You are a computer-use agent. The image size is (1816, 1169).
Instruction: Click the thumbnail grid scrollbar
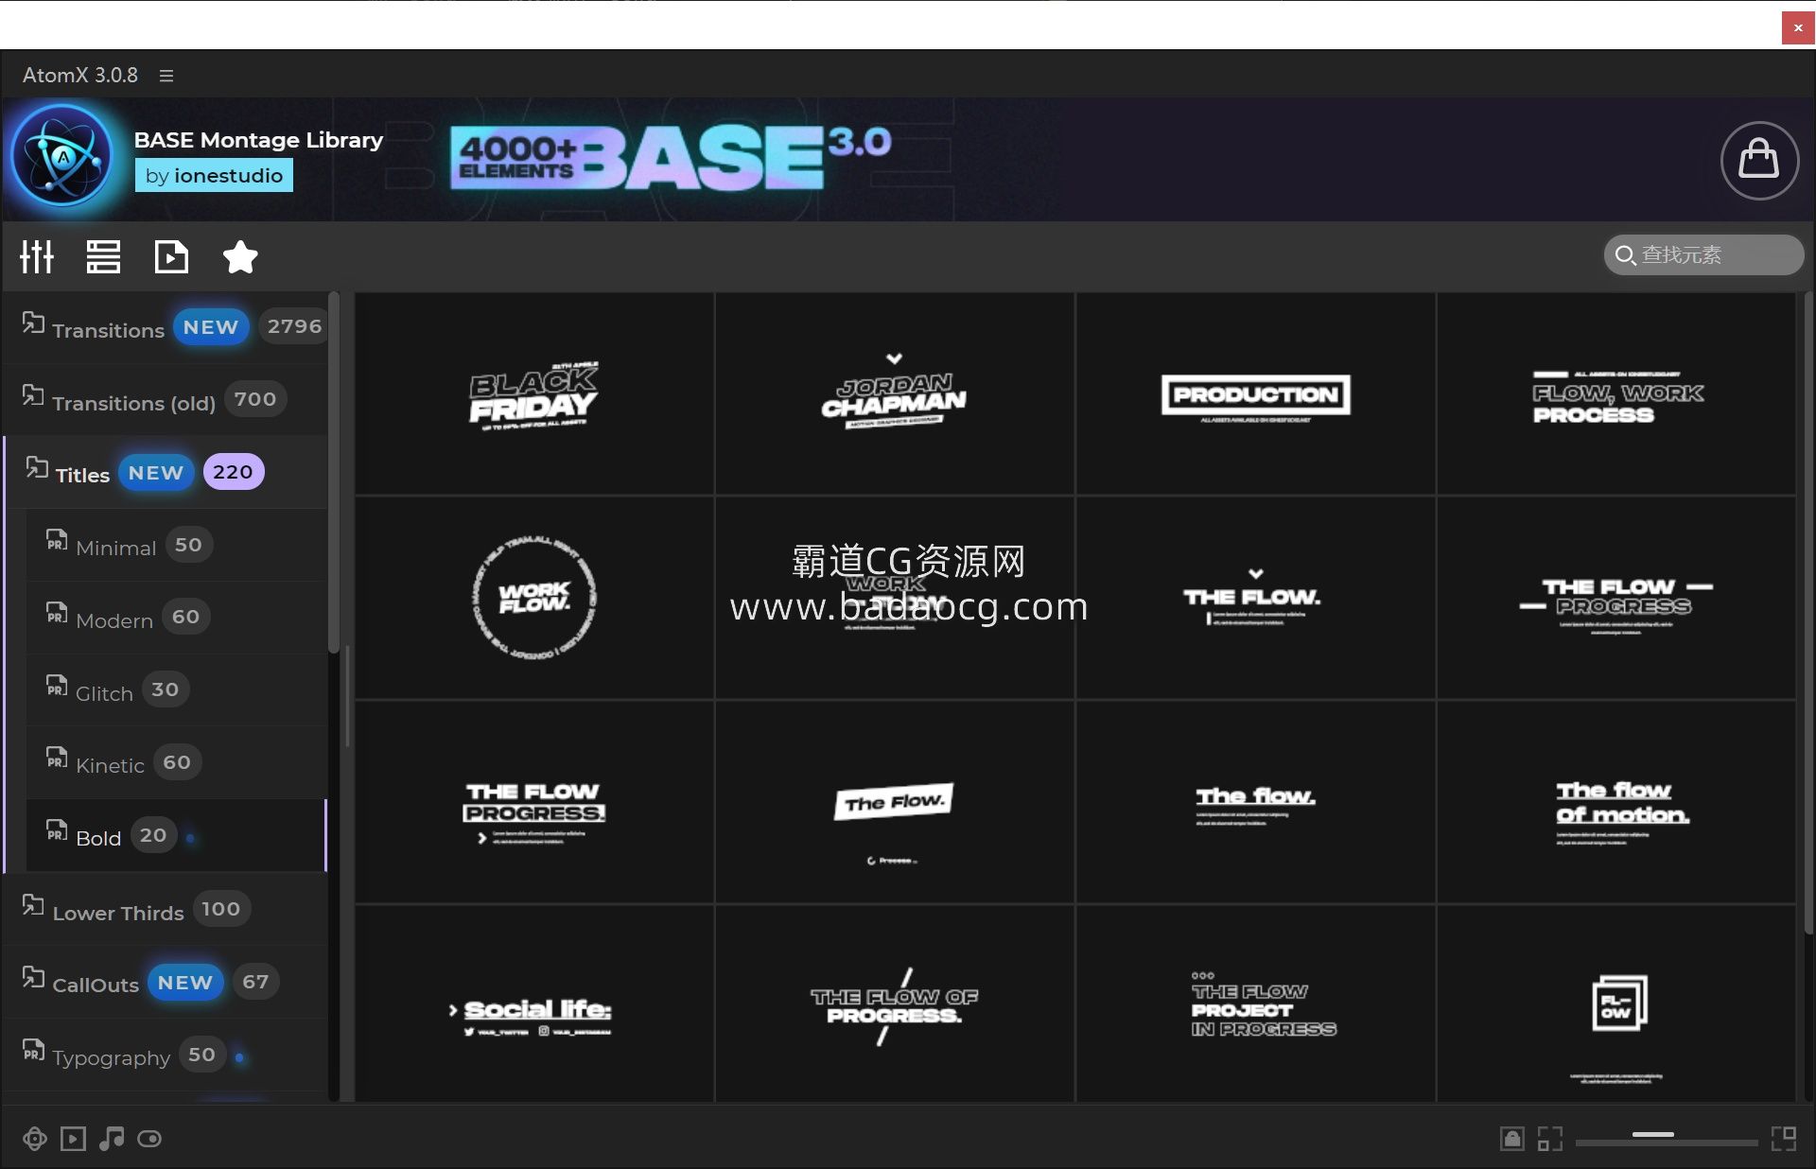pyautogui.click(x=1808, y=615)
